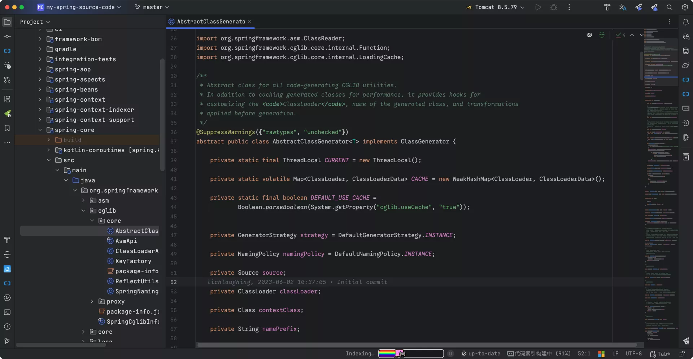Open Notifications bell in right sidebar
Screen dimensions: 693x359
686,22
